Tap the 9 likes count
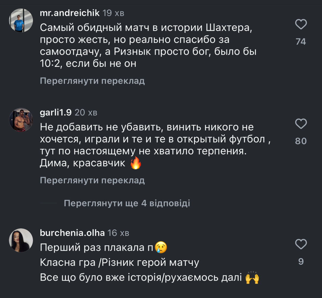 pos(301,261)
